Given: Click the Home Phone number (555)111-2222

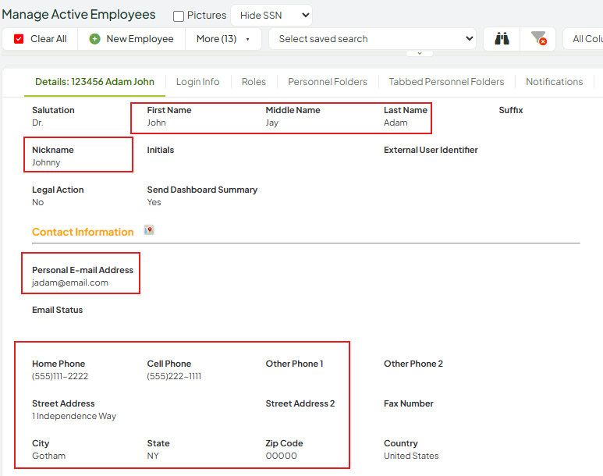Looking at the screenshot, I should point(60,376).
